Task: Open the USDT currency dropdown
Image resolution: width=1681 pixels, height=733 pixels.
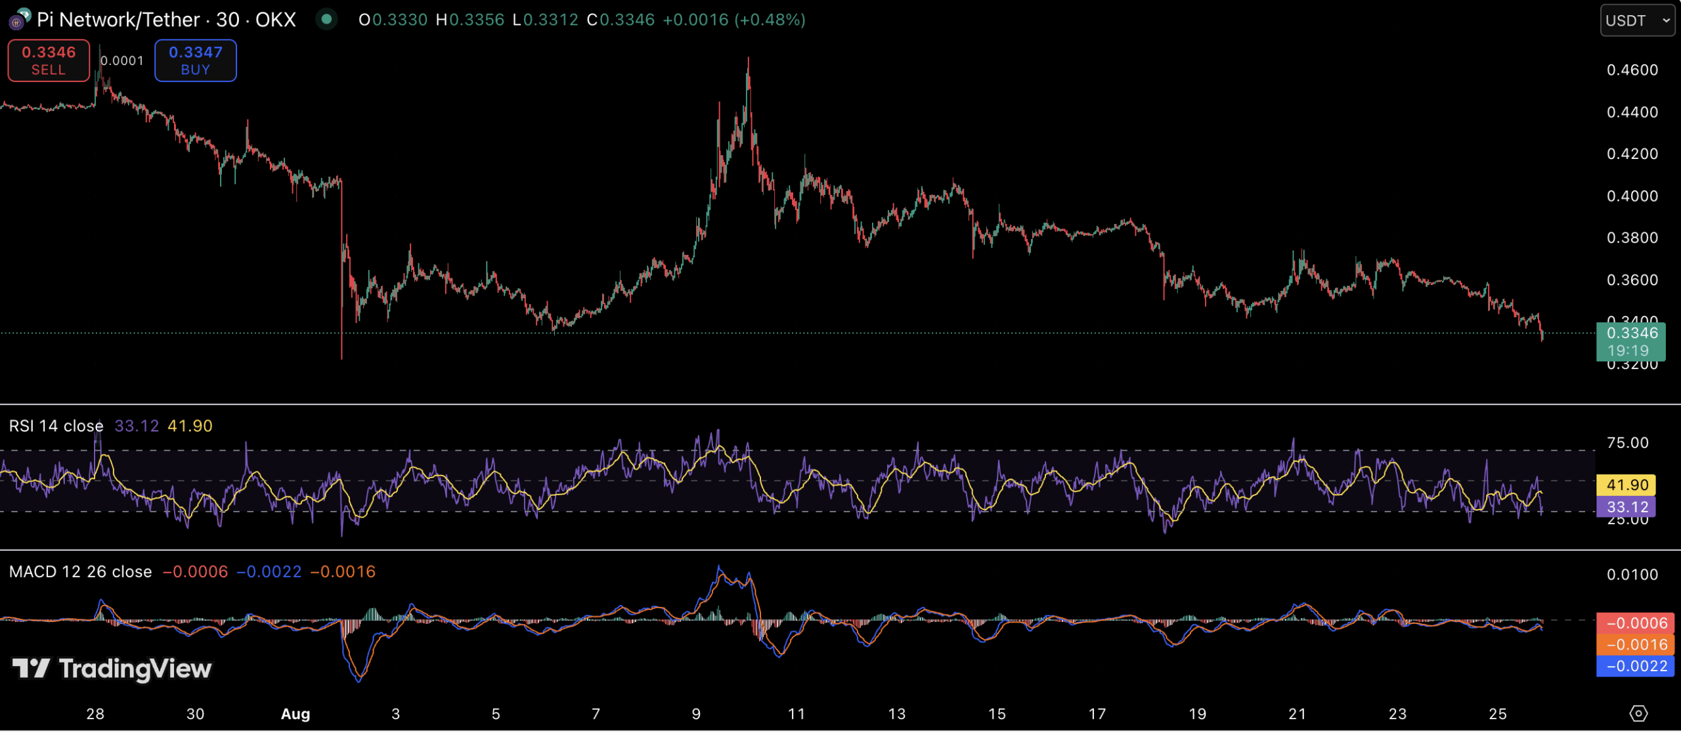Action: pyautogui.click(x=1637, y=20)
